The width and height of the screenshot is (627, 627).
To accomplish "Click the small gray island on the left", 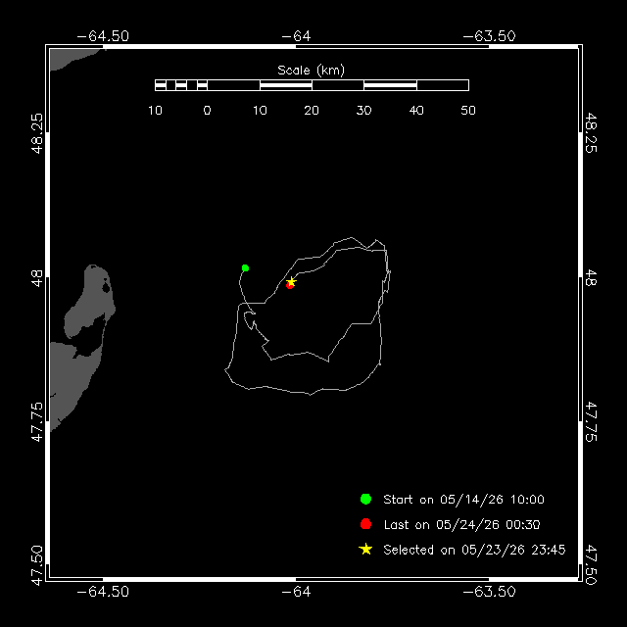I will 90,302.
